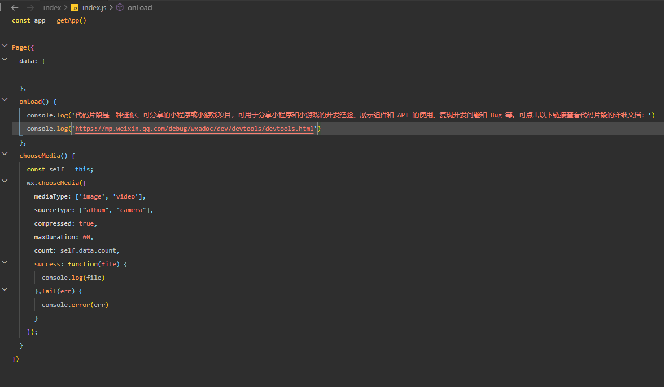
Task: Click the 'maxDuration: 60,' line
Action: [63, 237]
